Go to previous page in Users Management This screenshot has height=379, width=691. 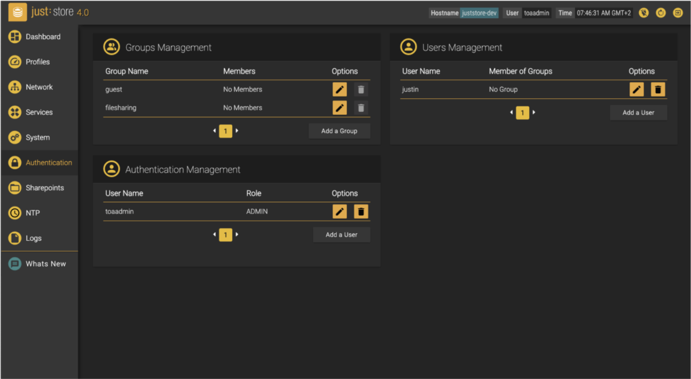512,112
